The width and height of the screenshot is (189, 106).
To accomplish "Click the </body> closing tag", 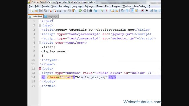I will coord(48,82).
